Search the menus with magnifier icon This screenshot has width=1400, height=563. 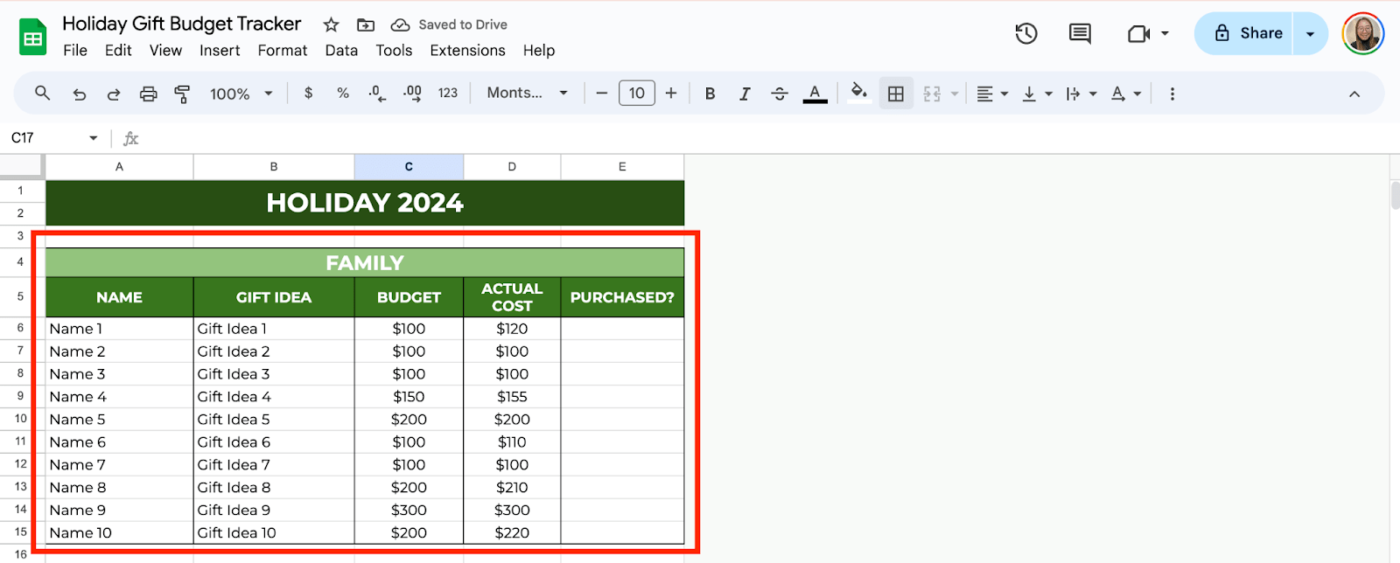42,93
